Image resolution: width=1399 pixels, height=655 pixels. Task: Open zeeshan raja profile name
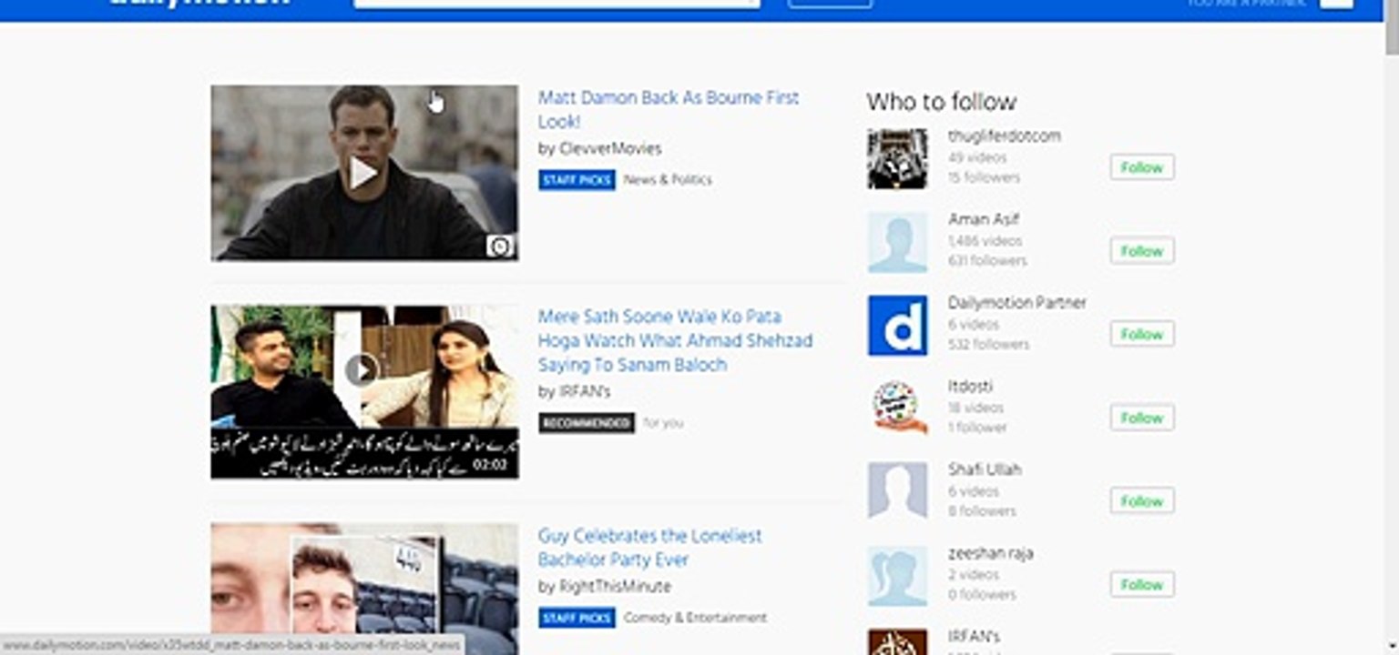pyautogui.click(x=990, y=553)
